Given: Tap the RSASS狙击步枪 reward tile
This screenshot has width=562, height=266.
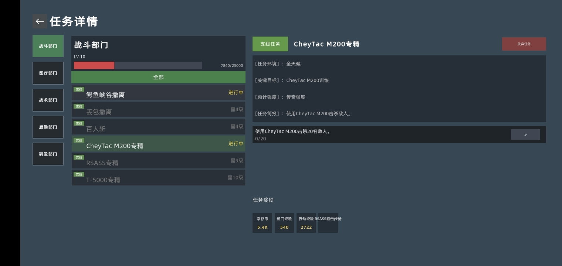Looking at the screenshot, I should tap(328, 223).
